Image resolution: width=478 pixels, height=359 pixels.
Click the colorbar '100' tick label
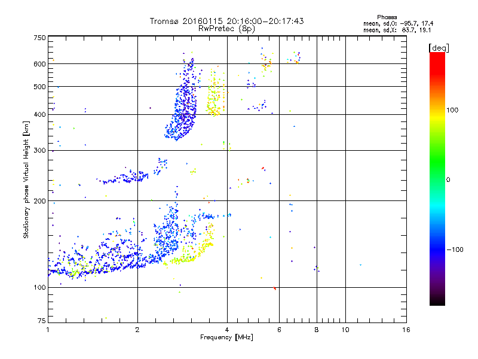pos(452,110)
